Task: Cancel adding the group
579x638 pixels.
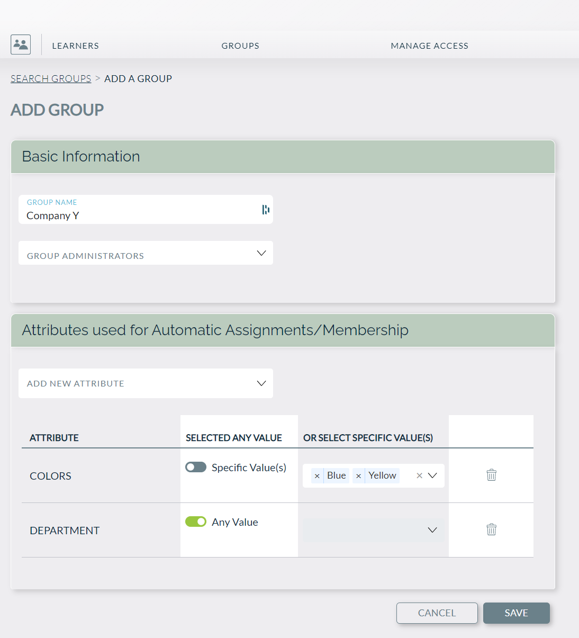Action: click(437, 613)
